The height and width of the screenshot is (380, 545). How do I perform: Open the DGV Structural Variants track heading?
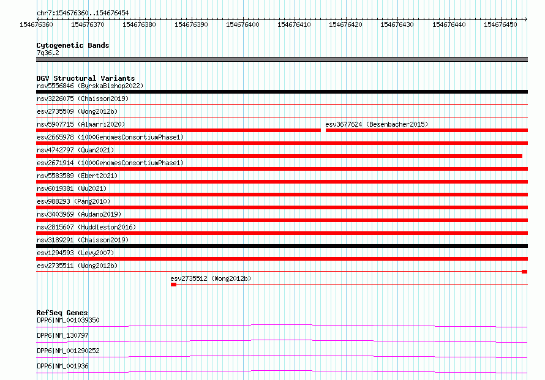point(86,78)
